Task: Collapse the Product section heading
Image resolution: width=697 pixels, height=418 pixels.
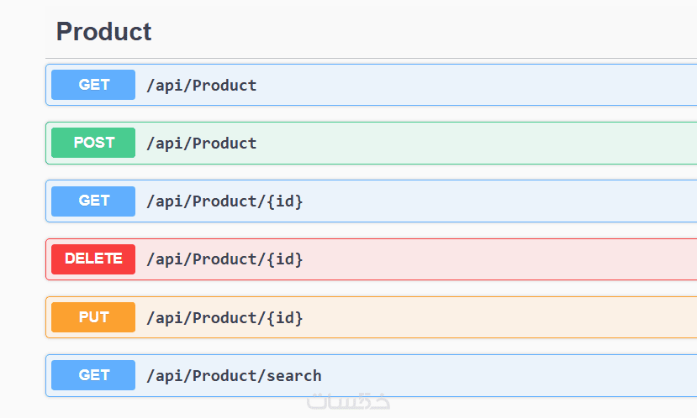Action: (x=103, y=32)
